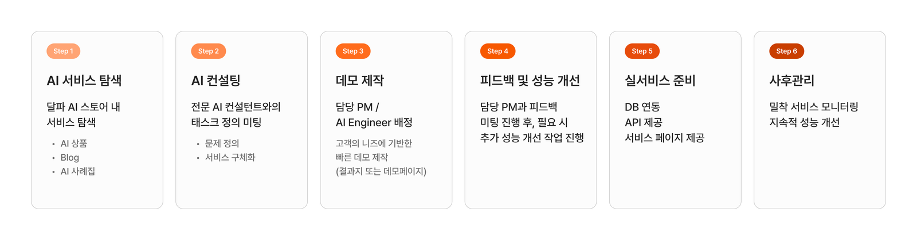Click the 'AI 사례집' list item
This screenshot has width=917, height=240.
click(78, 171)
